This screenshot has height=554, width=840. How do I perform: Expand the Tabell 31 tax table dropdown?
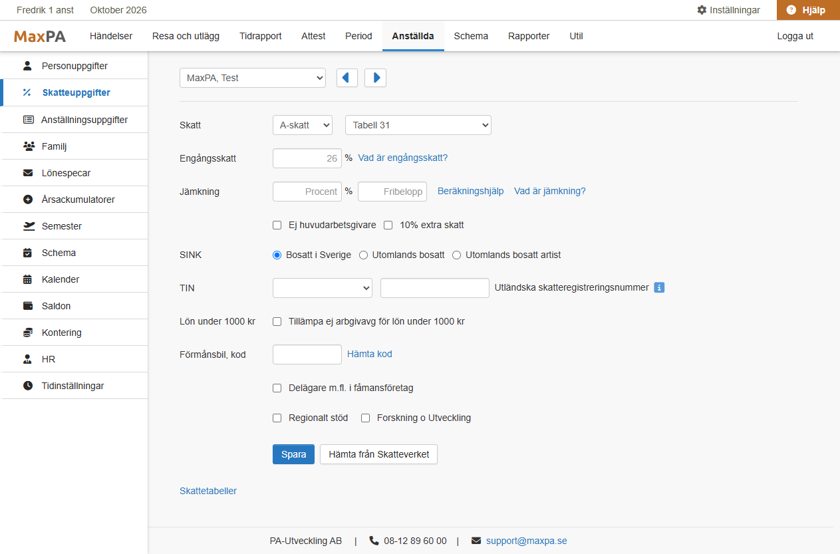(x=418, y=125)
